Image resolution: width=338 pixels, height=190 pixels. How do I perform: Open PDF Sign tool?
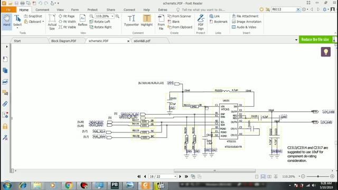[x=201, y=22]
